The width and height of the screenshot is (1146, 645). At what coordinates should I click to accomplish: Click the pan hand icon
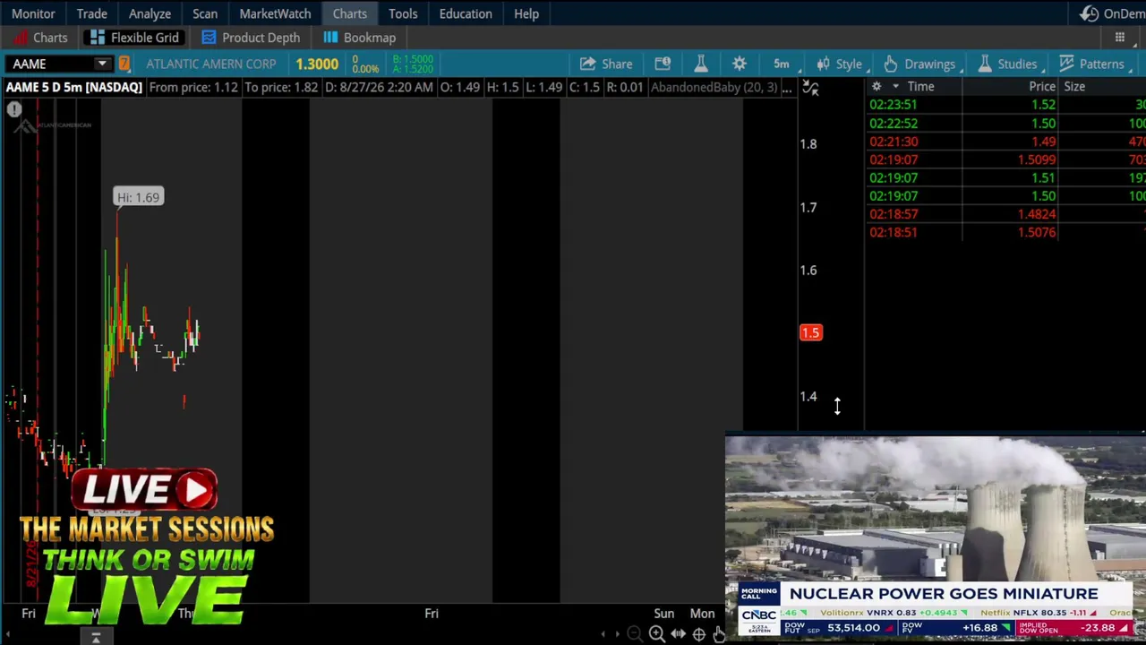718,634
